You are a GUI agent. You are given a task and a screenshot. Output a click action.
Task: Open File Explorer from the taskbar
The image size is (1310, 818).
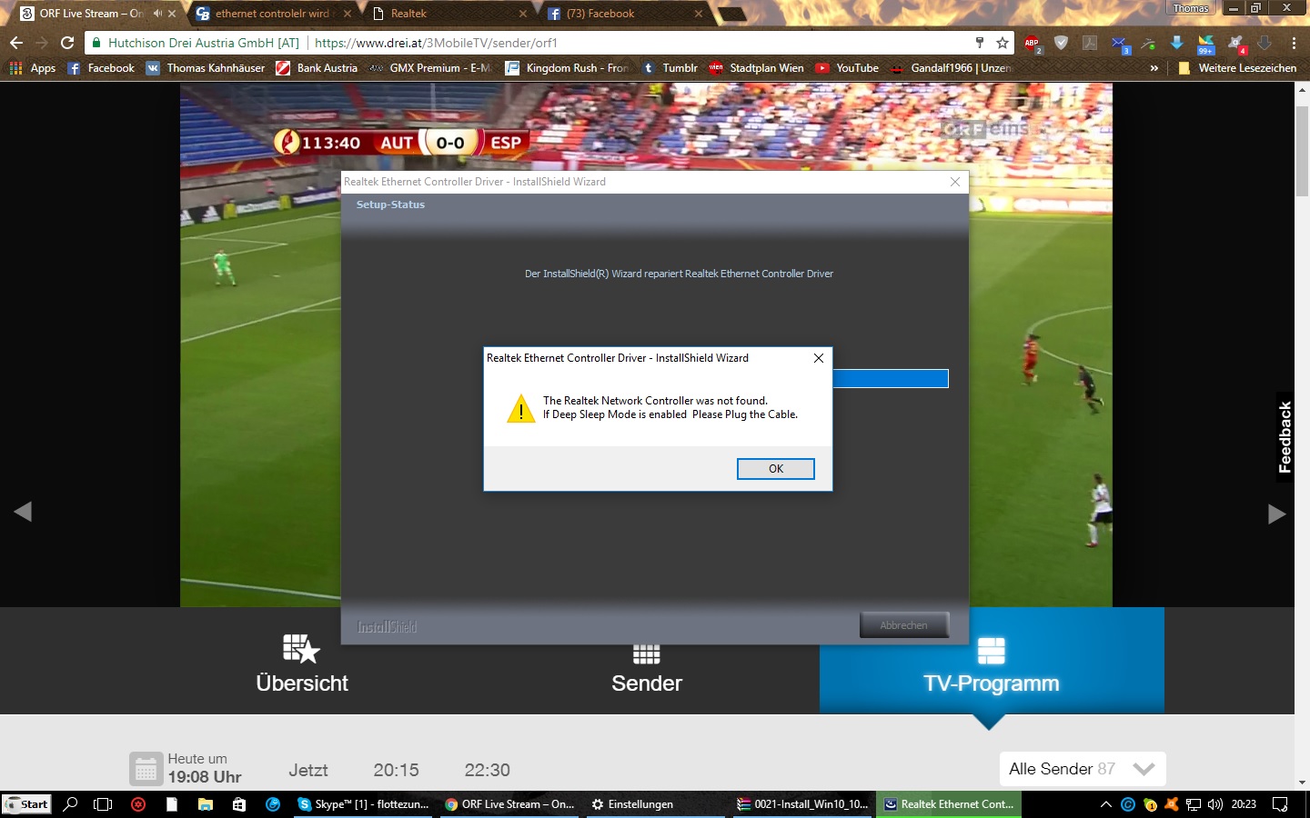click(x=206, y=804)
